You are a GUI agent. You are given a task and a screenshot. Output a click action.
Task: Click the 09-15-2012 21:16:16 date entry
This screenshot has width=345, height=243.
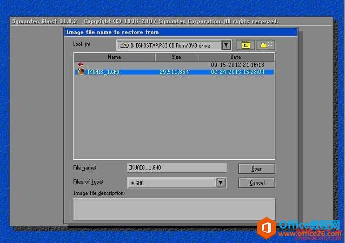click(237, 65)
